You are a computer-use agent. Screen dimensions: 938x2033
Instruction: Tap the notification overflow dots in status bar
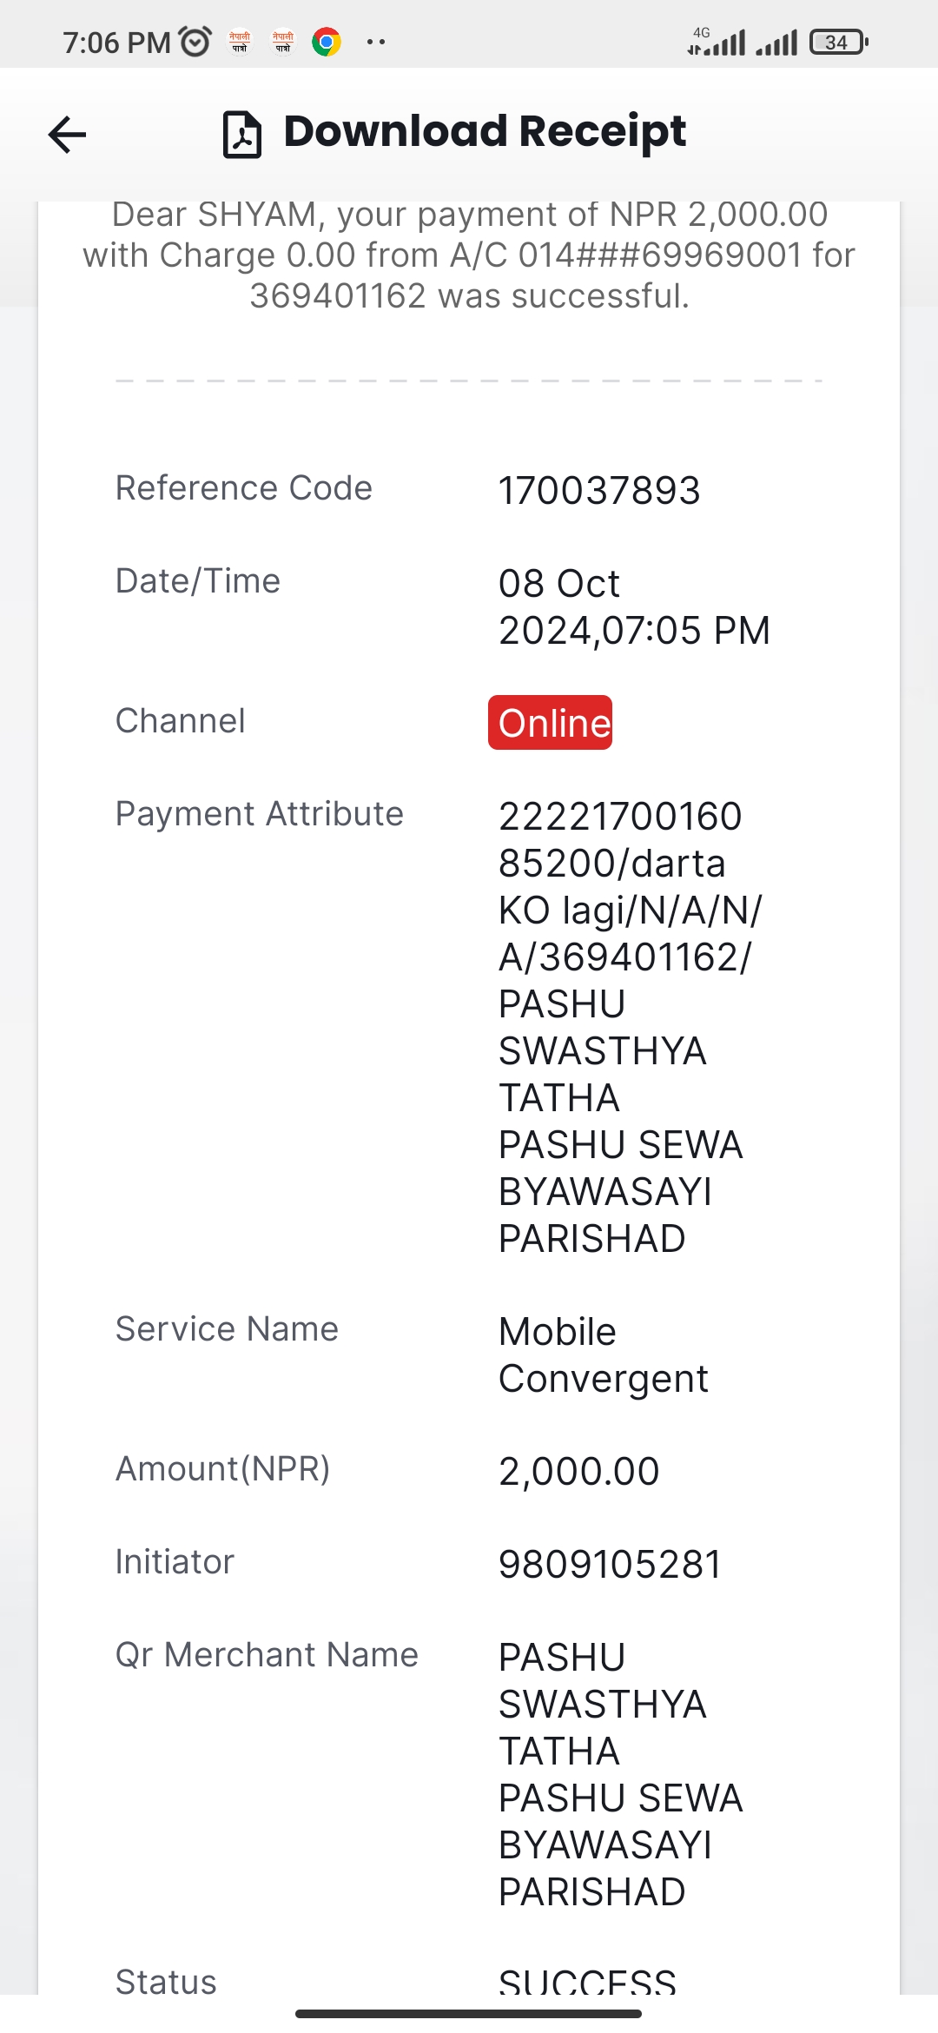click(376, 42)
